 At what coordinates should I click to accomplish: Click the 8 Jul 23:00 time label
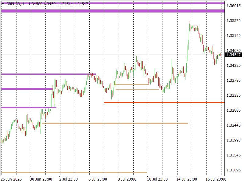[x=127, y=179]
